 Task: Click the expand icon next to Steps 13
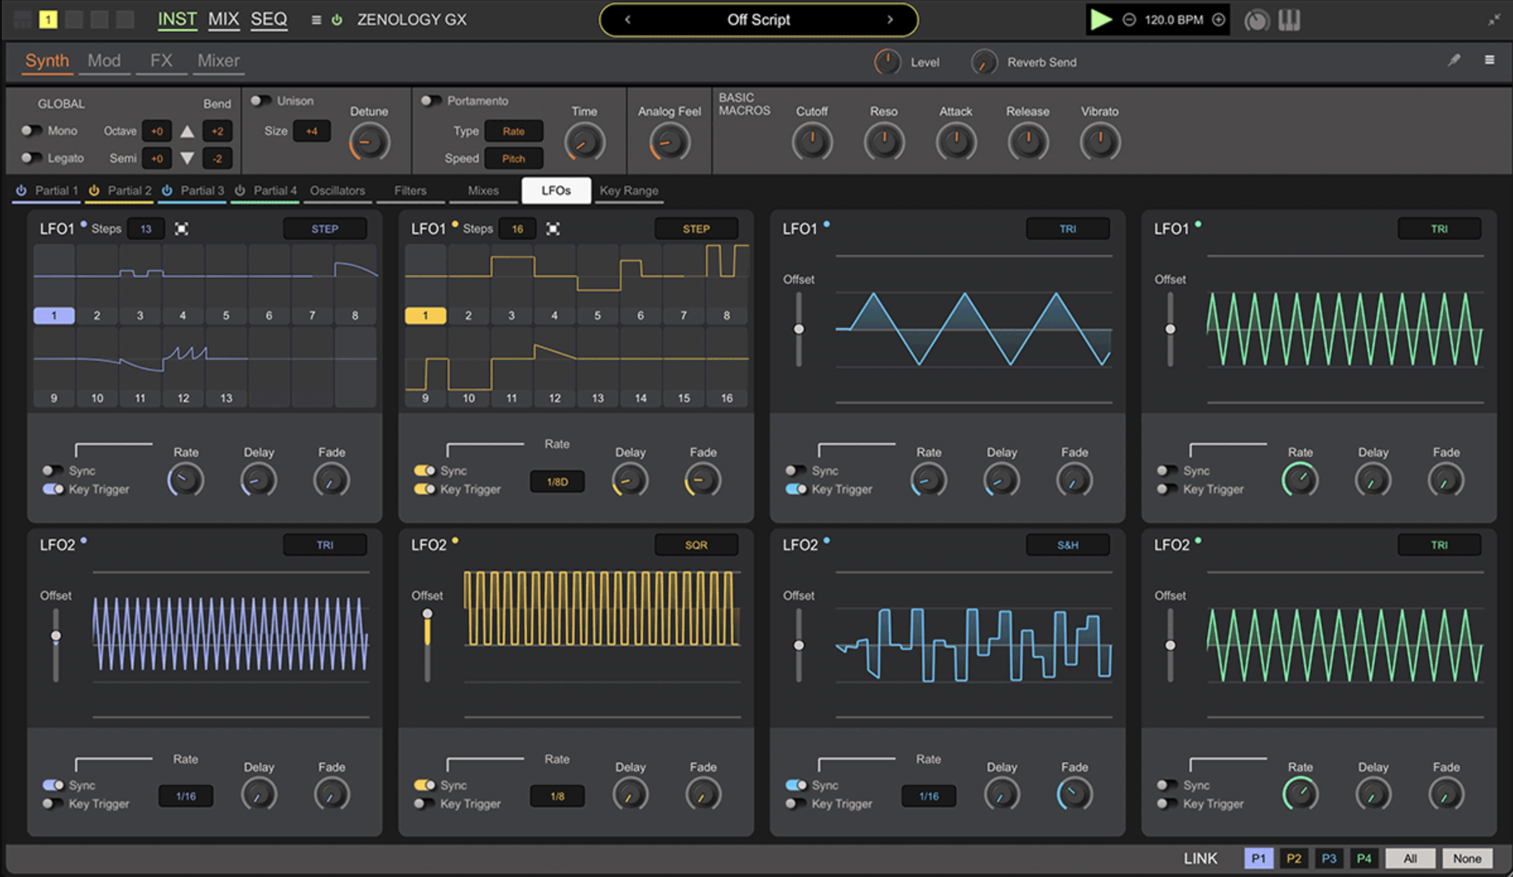click(182, 229)
